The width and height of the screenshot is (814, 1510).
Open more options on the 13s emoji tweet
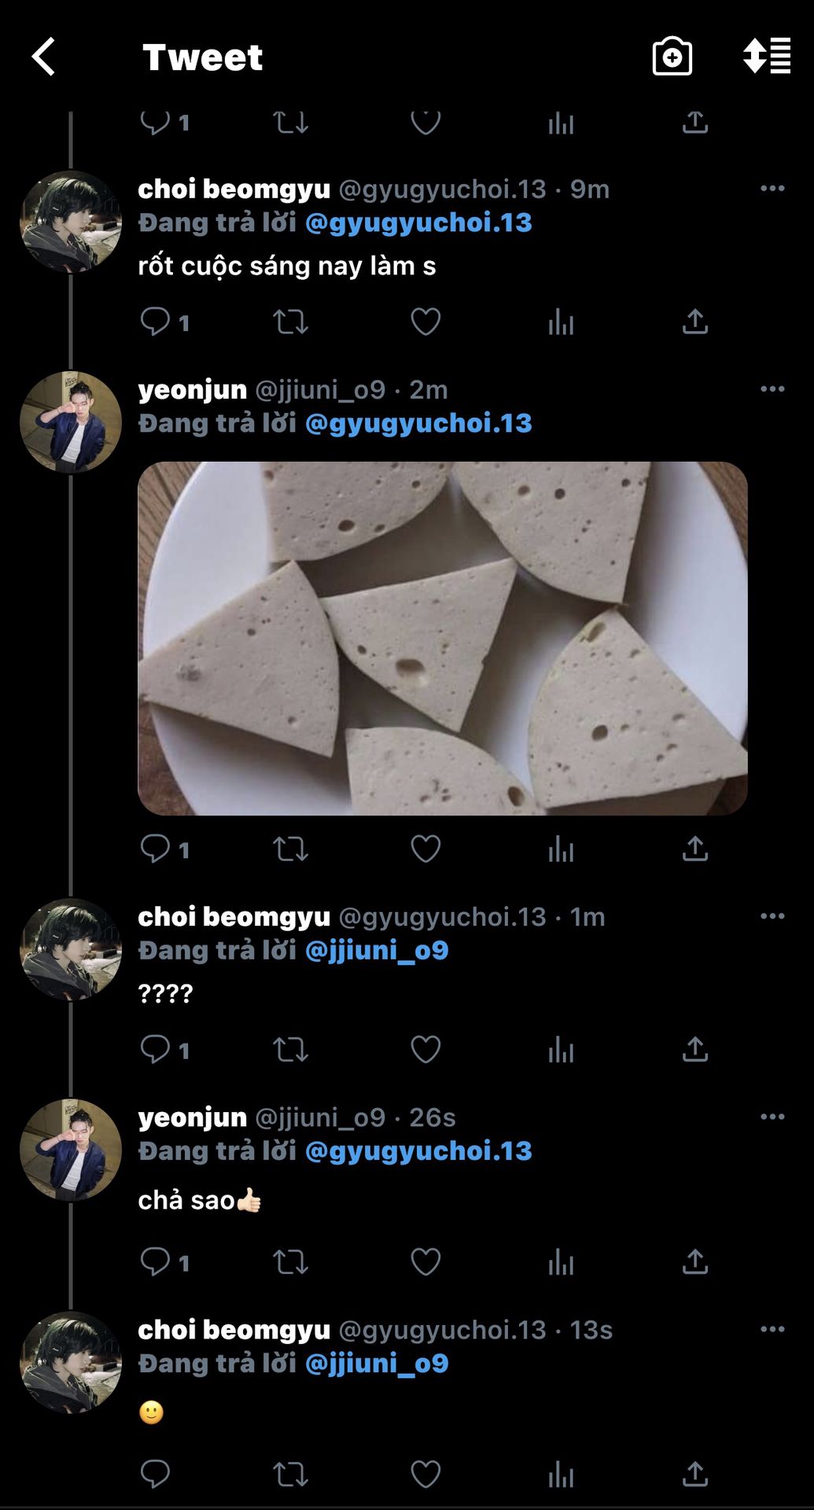[x=772, y=1328]
